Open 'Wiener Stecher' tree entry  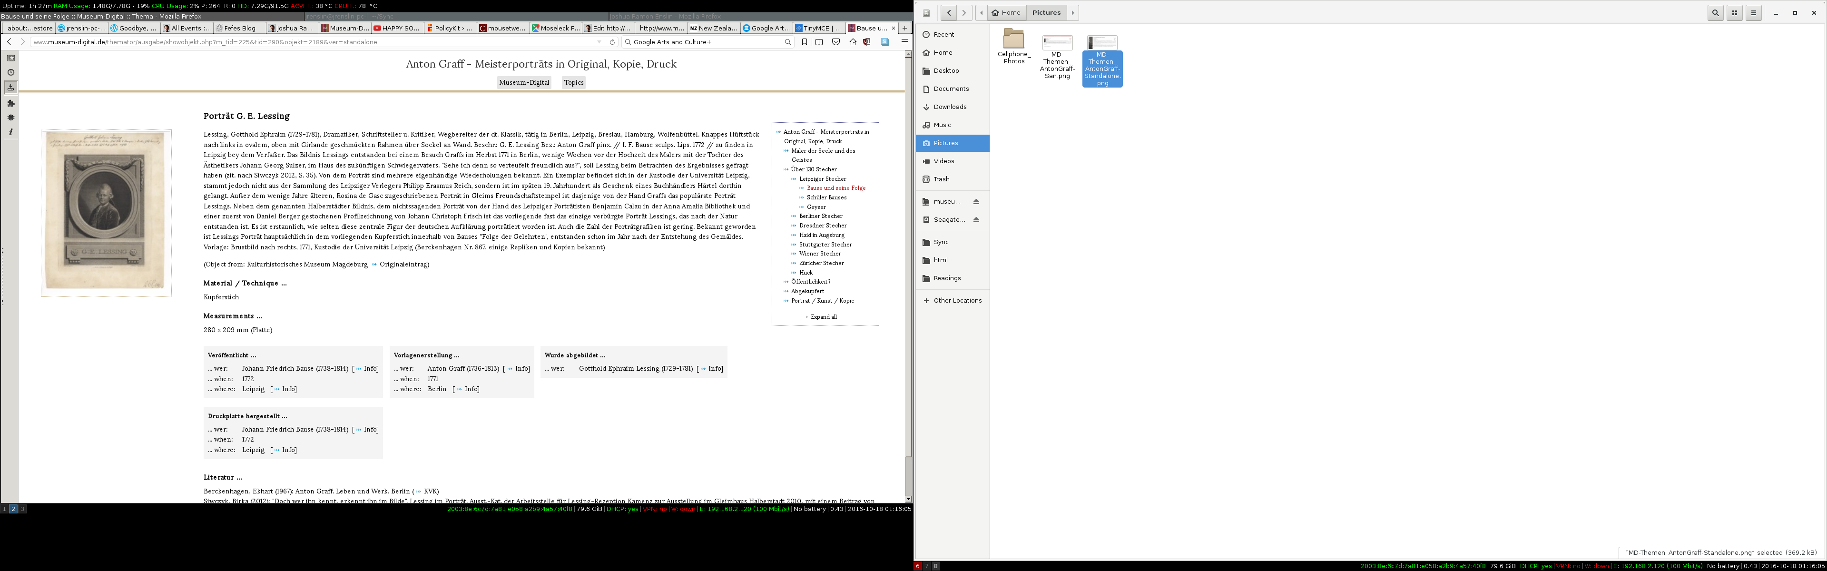820,254
